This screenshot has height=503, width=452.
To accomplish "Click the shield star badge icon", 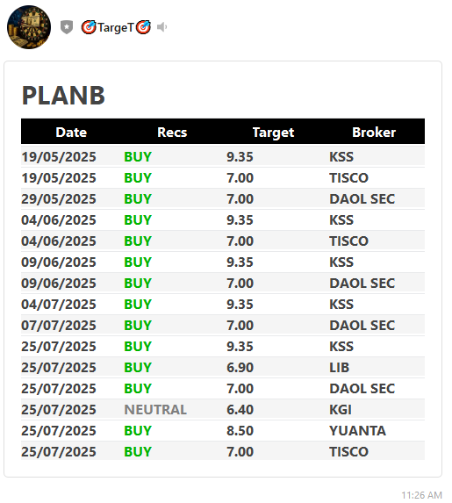I will [x=67, y=27].
